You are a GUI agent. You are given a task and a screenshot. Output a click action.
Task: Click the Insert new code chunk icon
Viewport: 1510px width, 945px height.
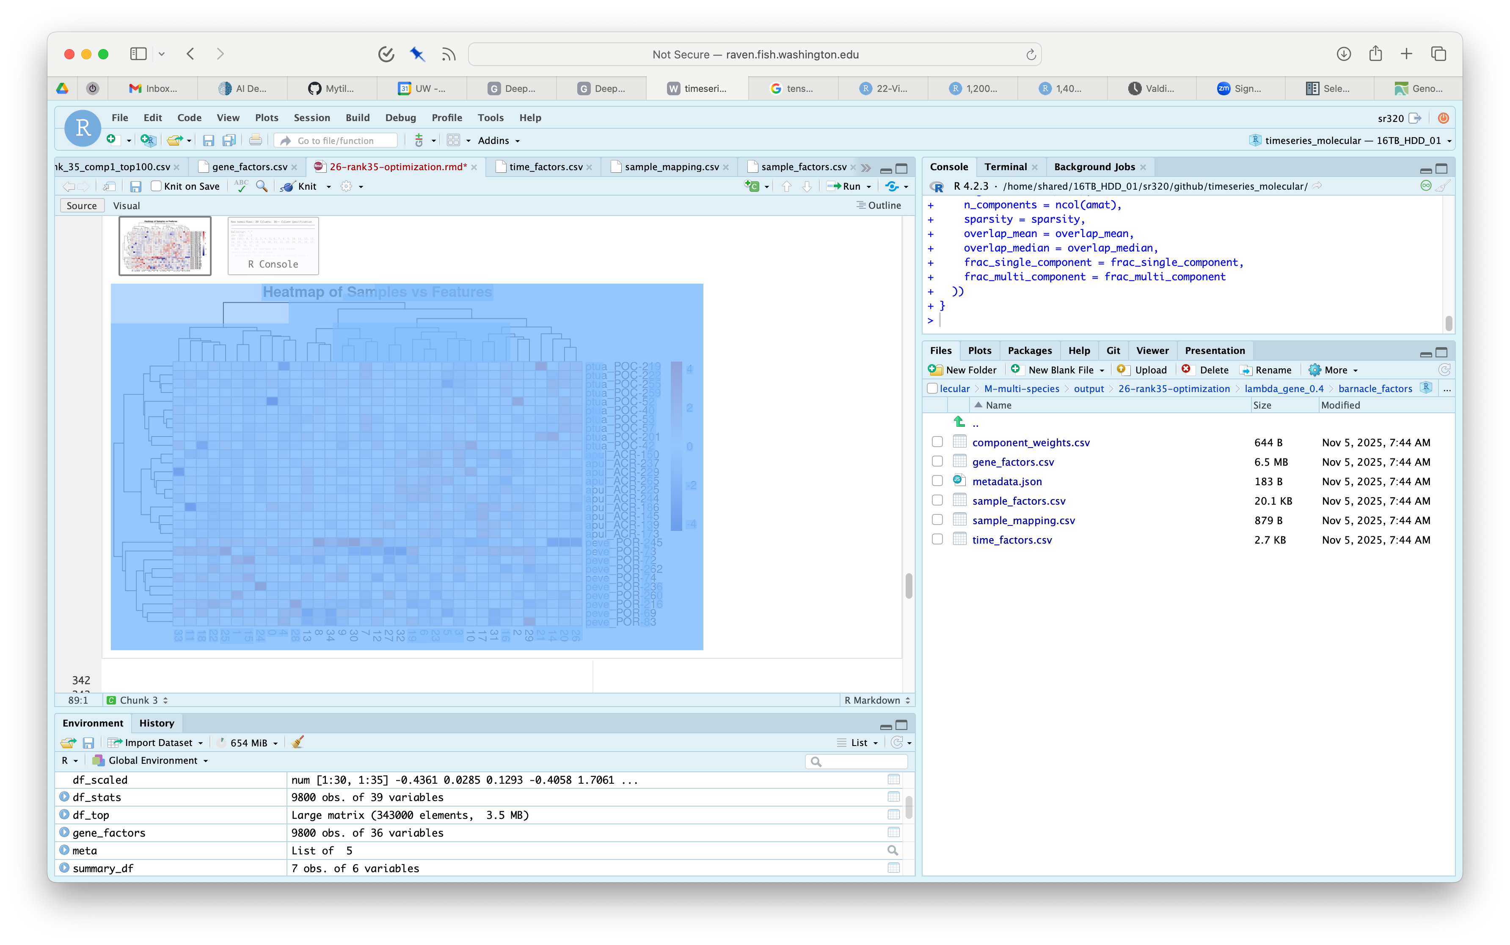[752, 186]
